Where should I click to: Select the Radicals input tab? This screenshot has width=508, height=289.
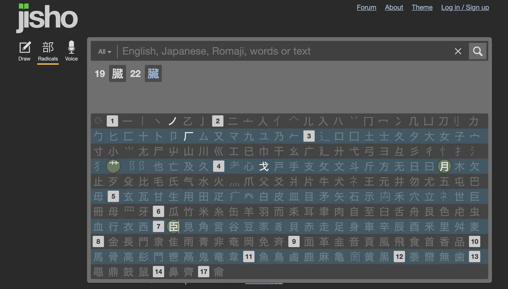[48, 52]
